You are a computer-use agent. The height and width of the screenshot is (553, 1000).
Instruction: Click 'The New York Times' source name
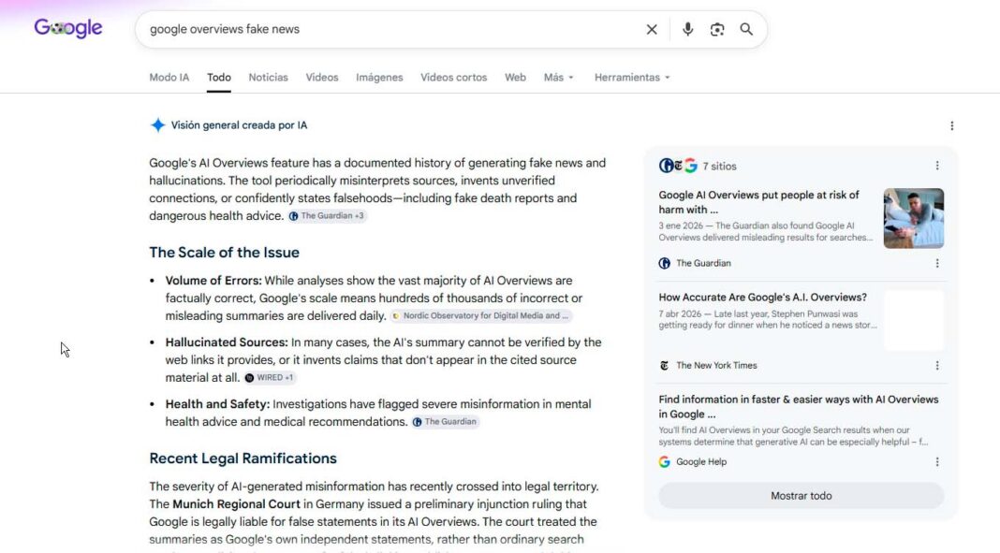(x=716, y=366)
